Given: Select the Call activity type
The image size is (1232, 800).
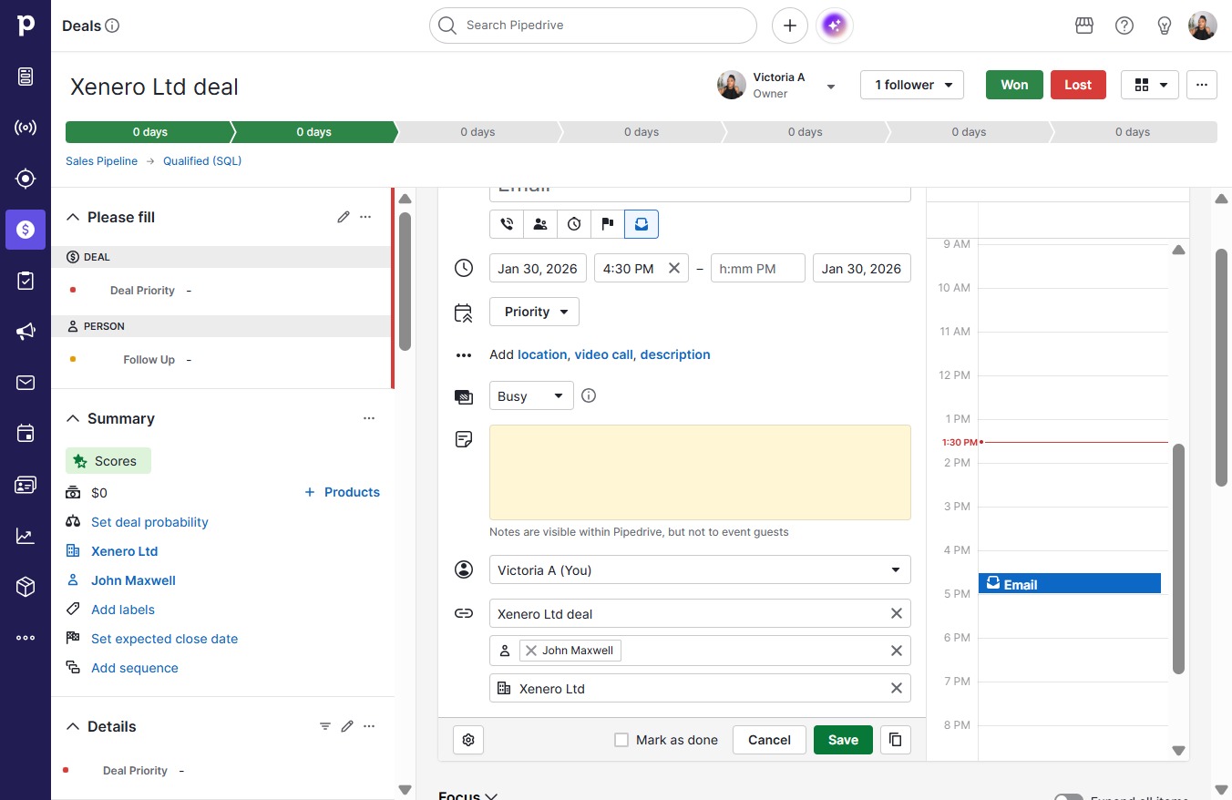Looking at the screenshot, I should tap(507, 223).
